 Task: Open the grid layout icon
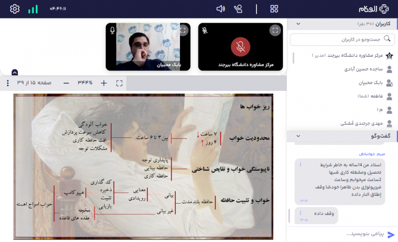[274, 9]
